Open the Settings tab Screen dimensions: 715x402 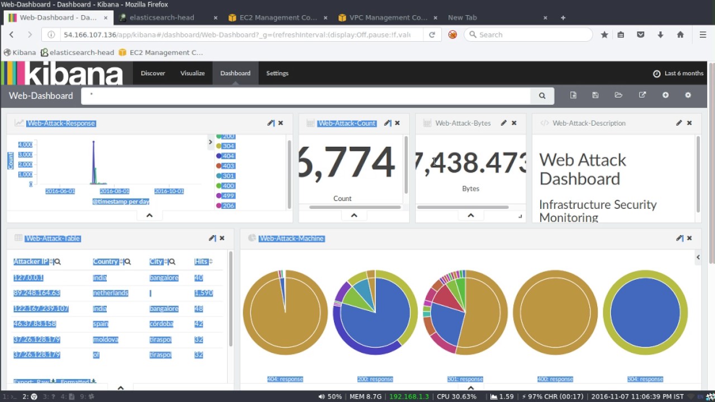point(277,73)
